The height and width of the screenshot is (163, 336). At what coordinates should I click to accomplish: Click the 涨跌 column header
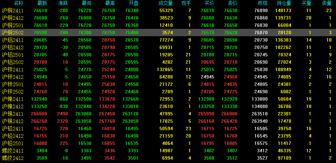63,3
